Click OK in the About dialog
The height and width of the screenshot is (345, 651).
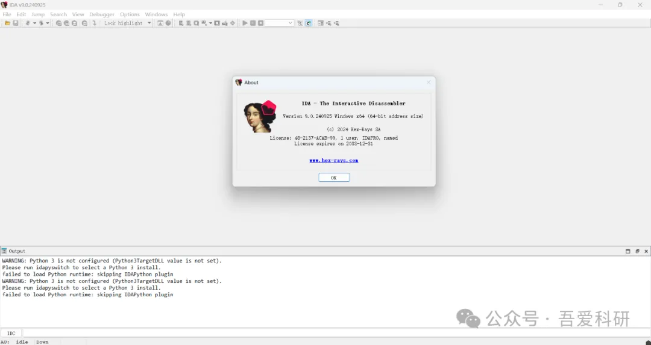pos(334,178)
